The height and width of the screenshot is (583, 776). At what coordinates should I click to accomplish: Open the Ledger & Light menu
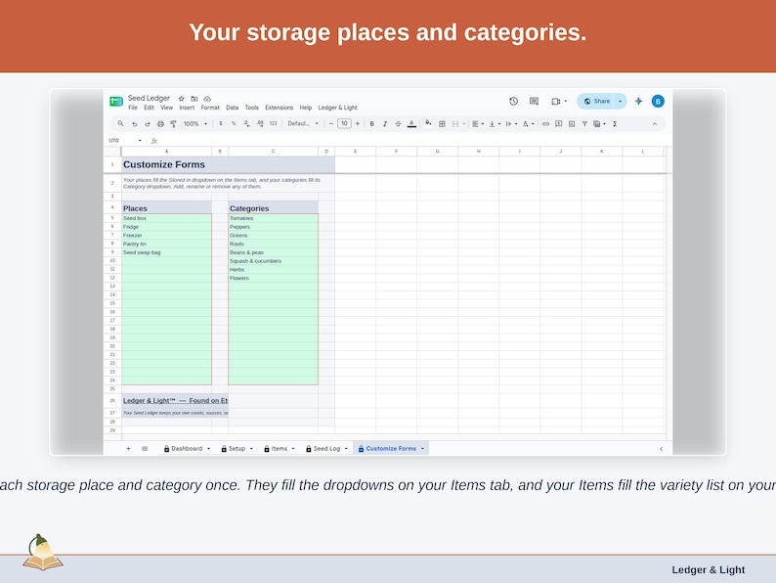[x=337, y=108]
